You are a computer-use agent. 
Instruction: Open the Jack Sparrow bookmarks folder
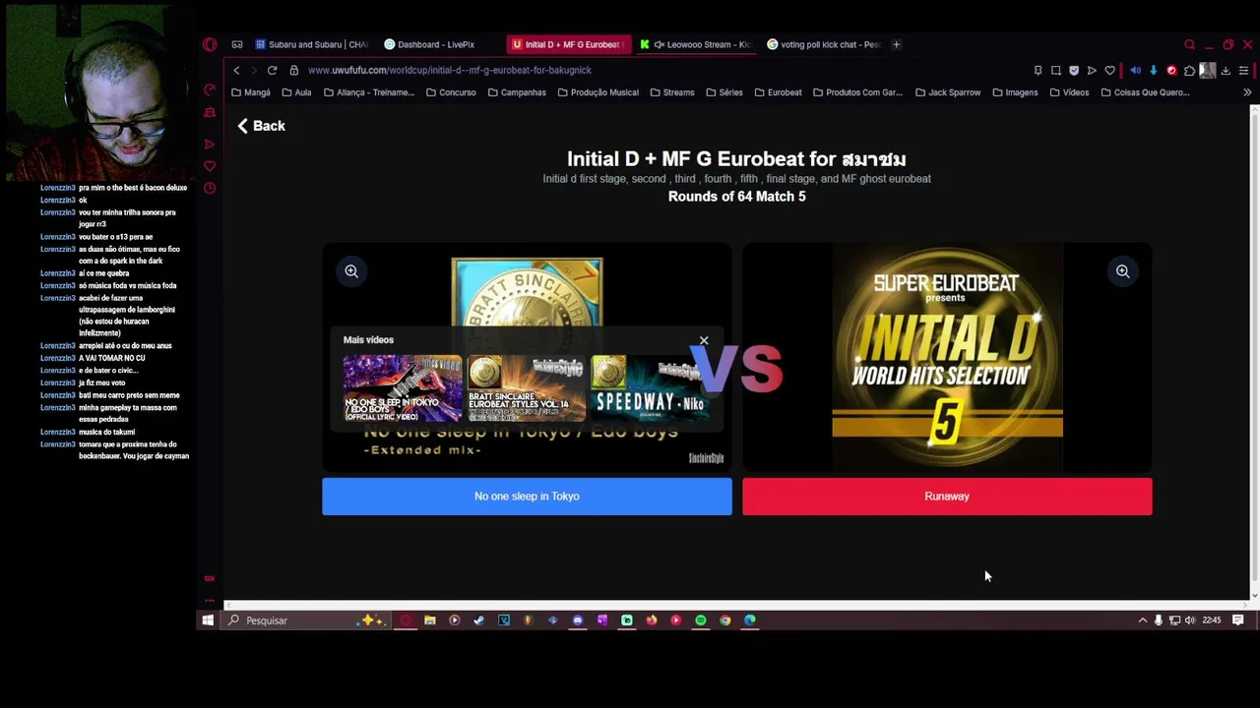[948, 92]
